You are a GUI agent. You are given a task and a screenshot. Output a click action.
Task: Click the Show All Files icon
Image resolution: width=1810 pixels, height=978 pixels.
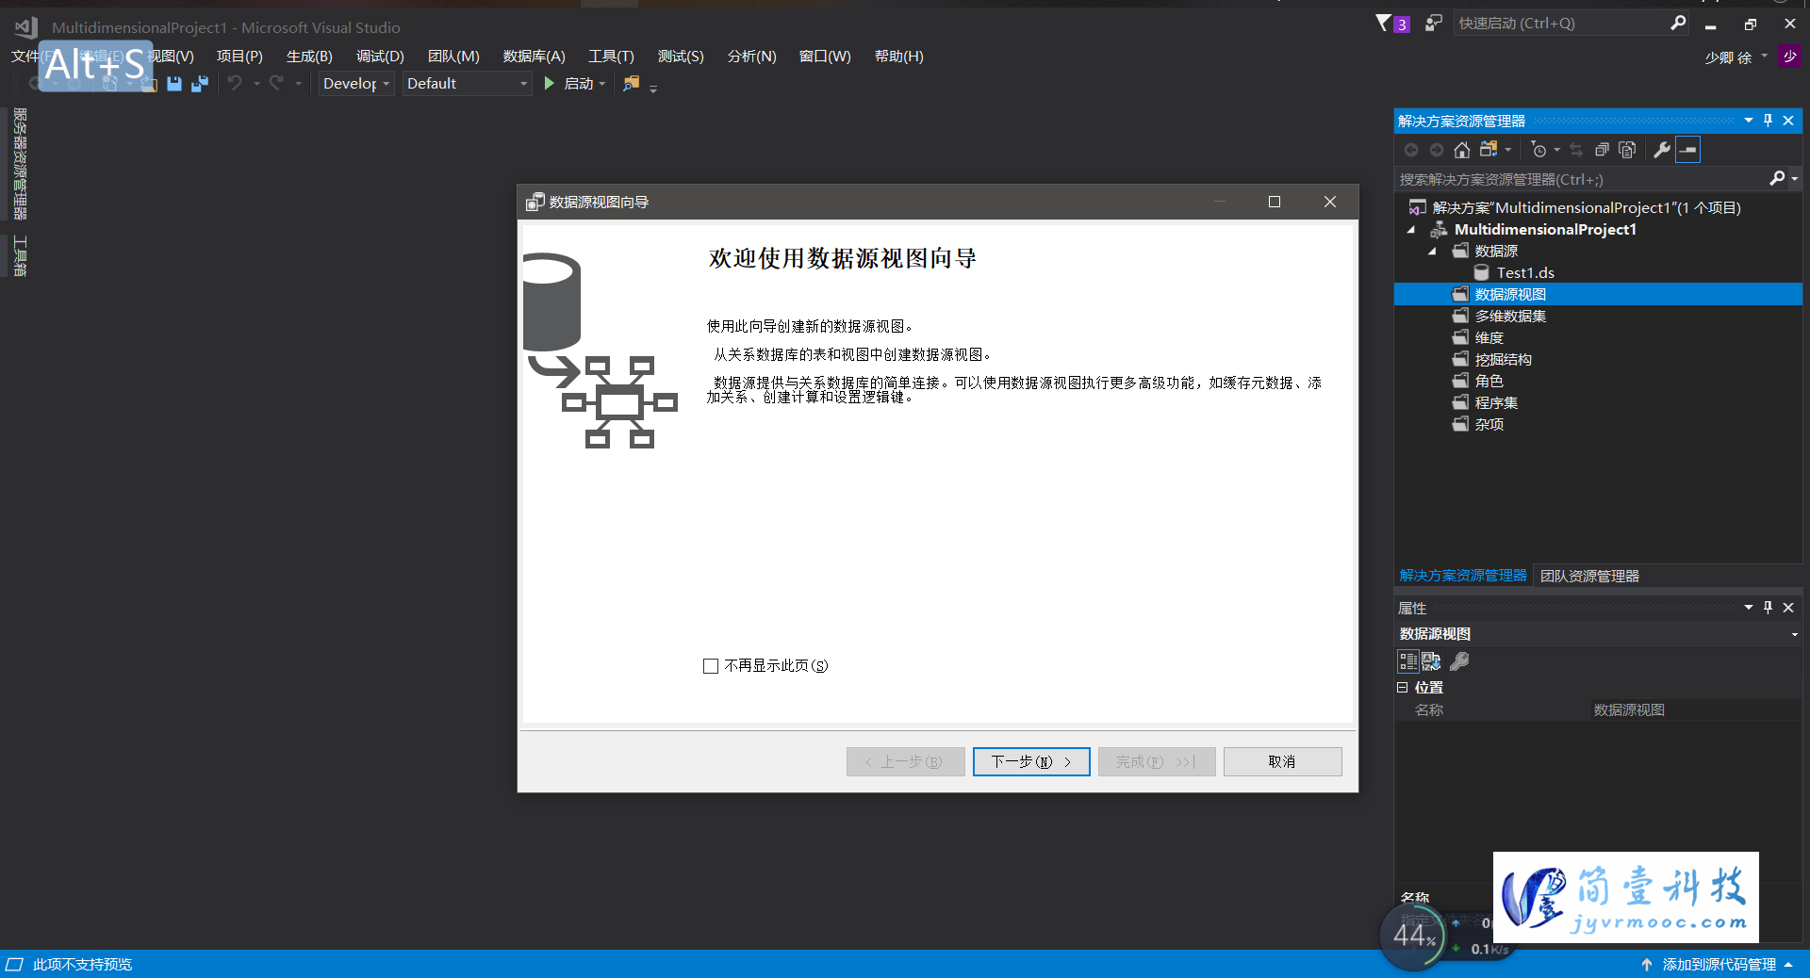pyautogui.click(x=1627, y=150)
